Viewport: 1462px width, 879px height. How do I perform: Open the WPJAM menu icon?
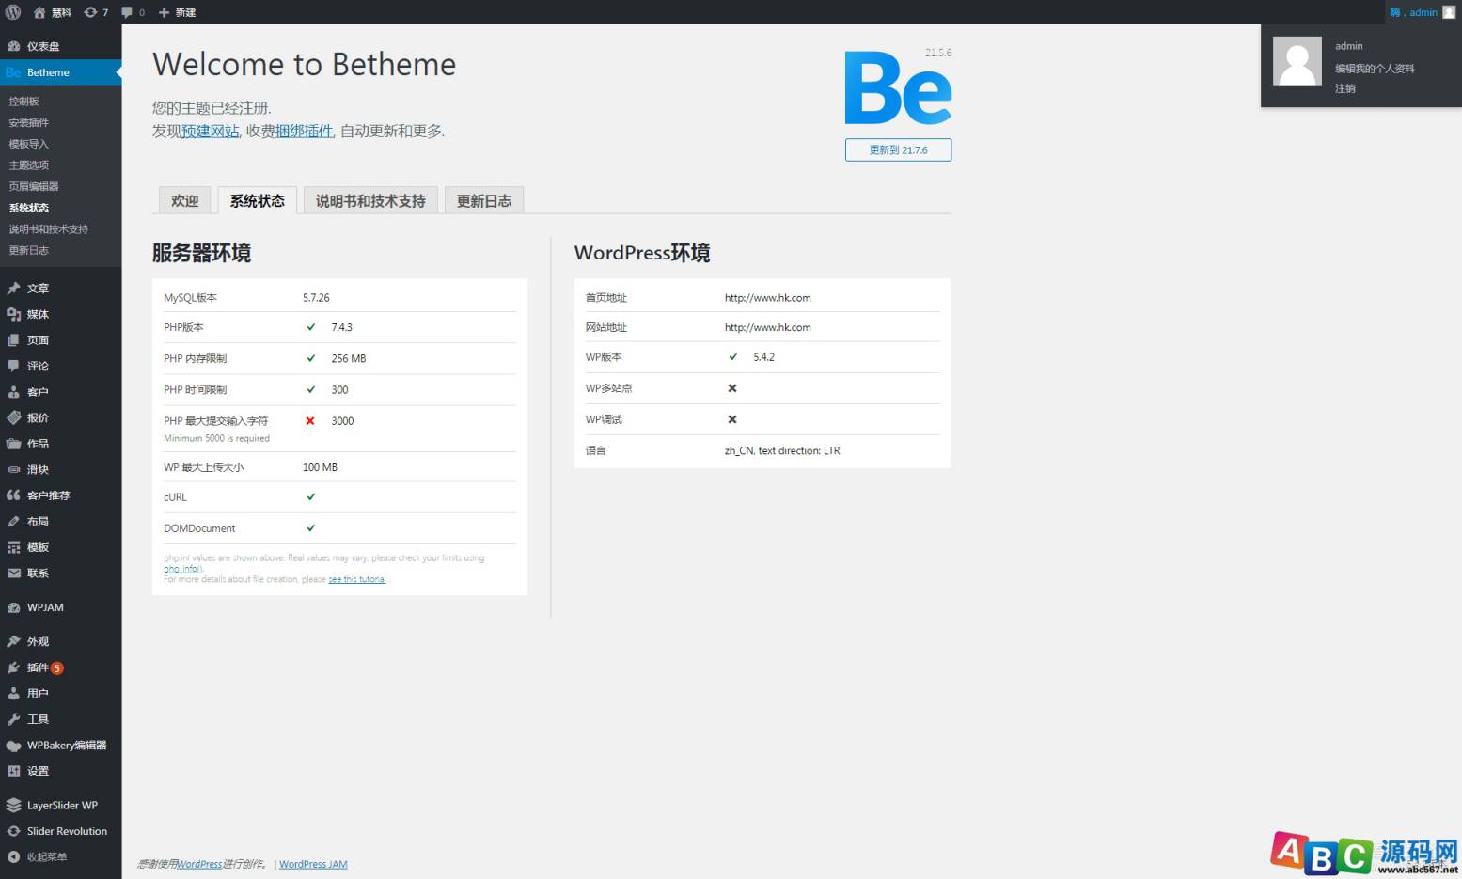[13, 607]
